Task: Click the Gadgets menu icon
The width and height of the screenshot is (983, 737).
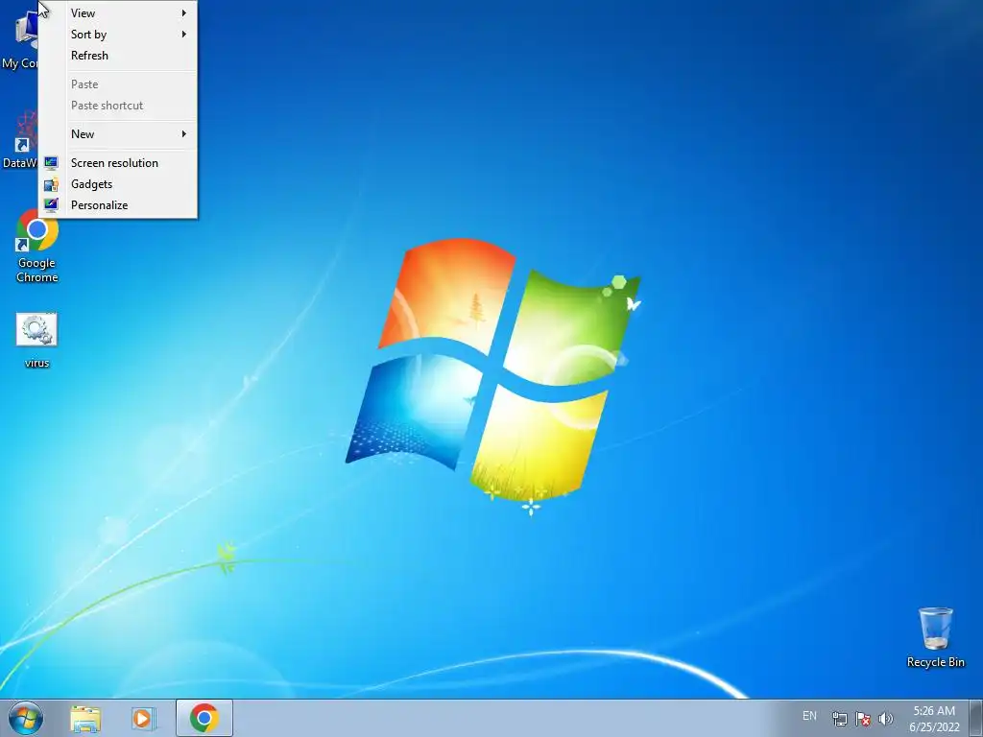Action: [x=52, y=184]
